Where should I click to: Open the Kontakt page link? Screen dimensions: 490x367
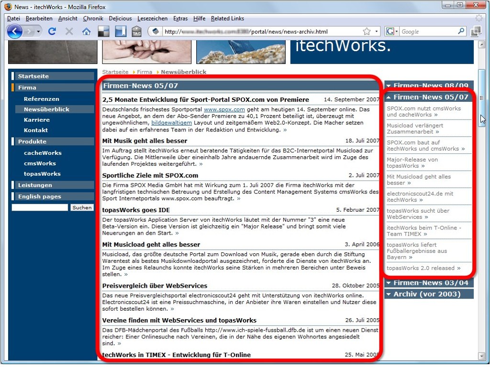coord(35,130)
